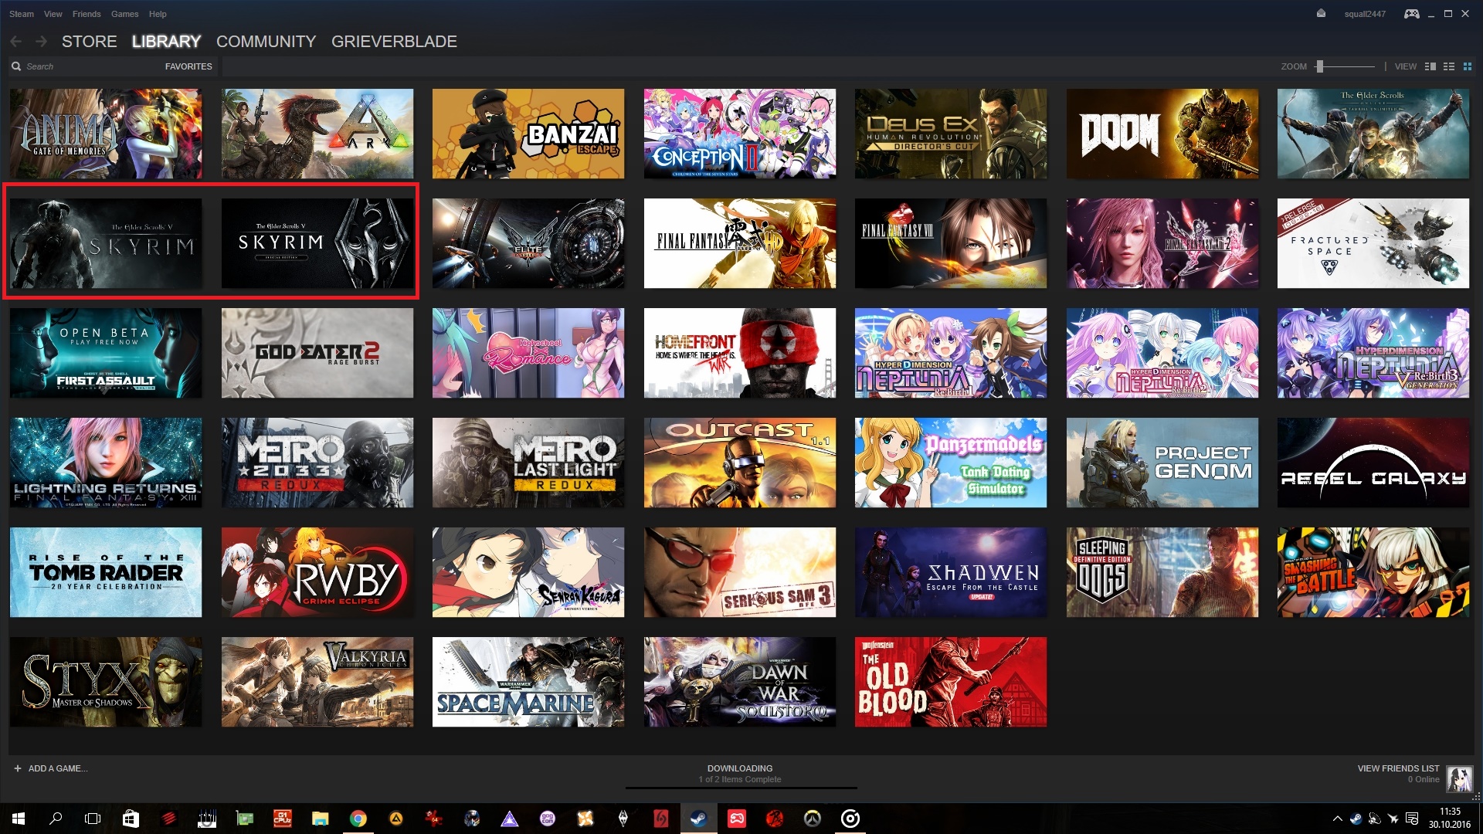The height and width of the screenshot is (834, 1483).
Task: Select the Banzai Escape tile
Action: 528,134
